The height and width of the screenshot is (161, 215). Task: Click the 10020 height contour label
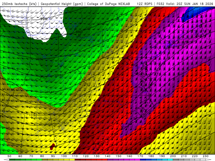pyautogui.click(x=38, y=59)
